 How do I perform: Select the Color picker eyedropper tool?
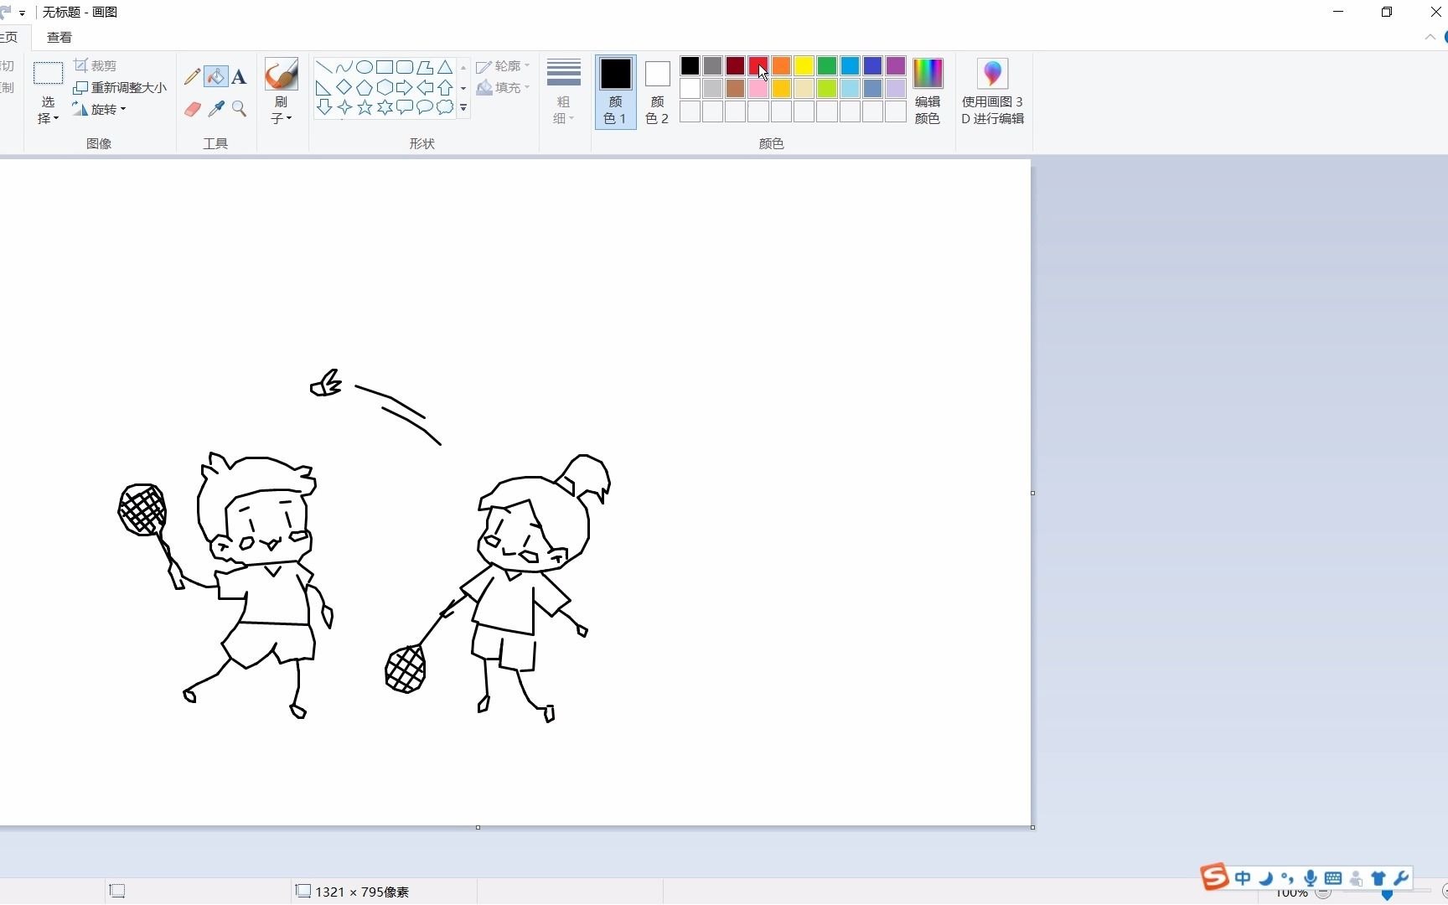point(216,109)
